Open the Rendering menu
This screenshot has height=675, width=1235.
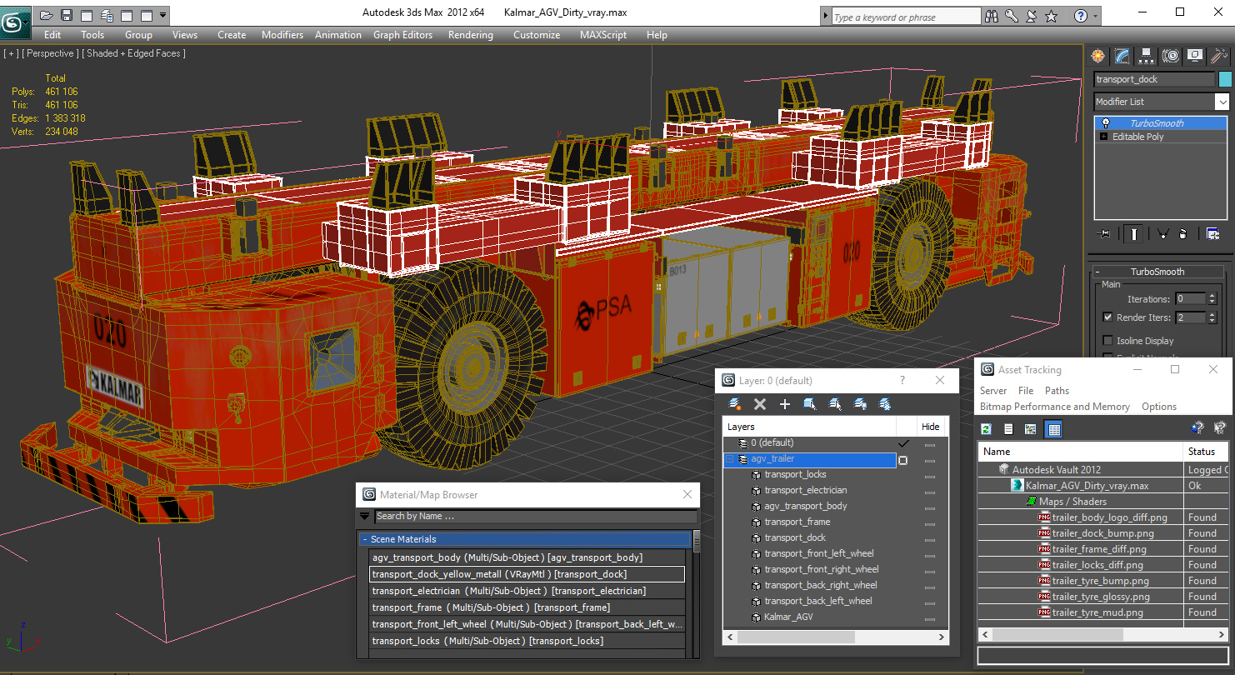pos(470,35)
